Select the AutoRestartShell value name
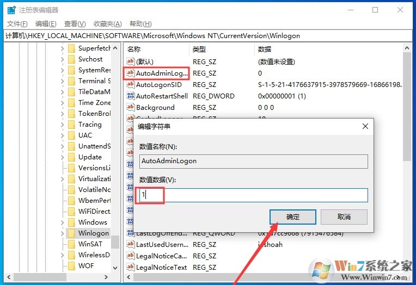Viewport: 416px width, 285px height. (162, 96)
